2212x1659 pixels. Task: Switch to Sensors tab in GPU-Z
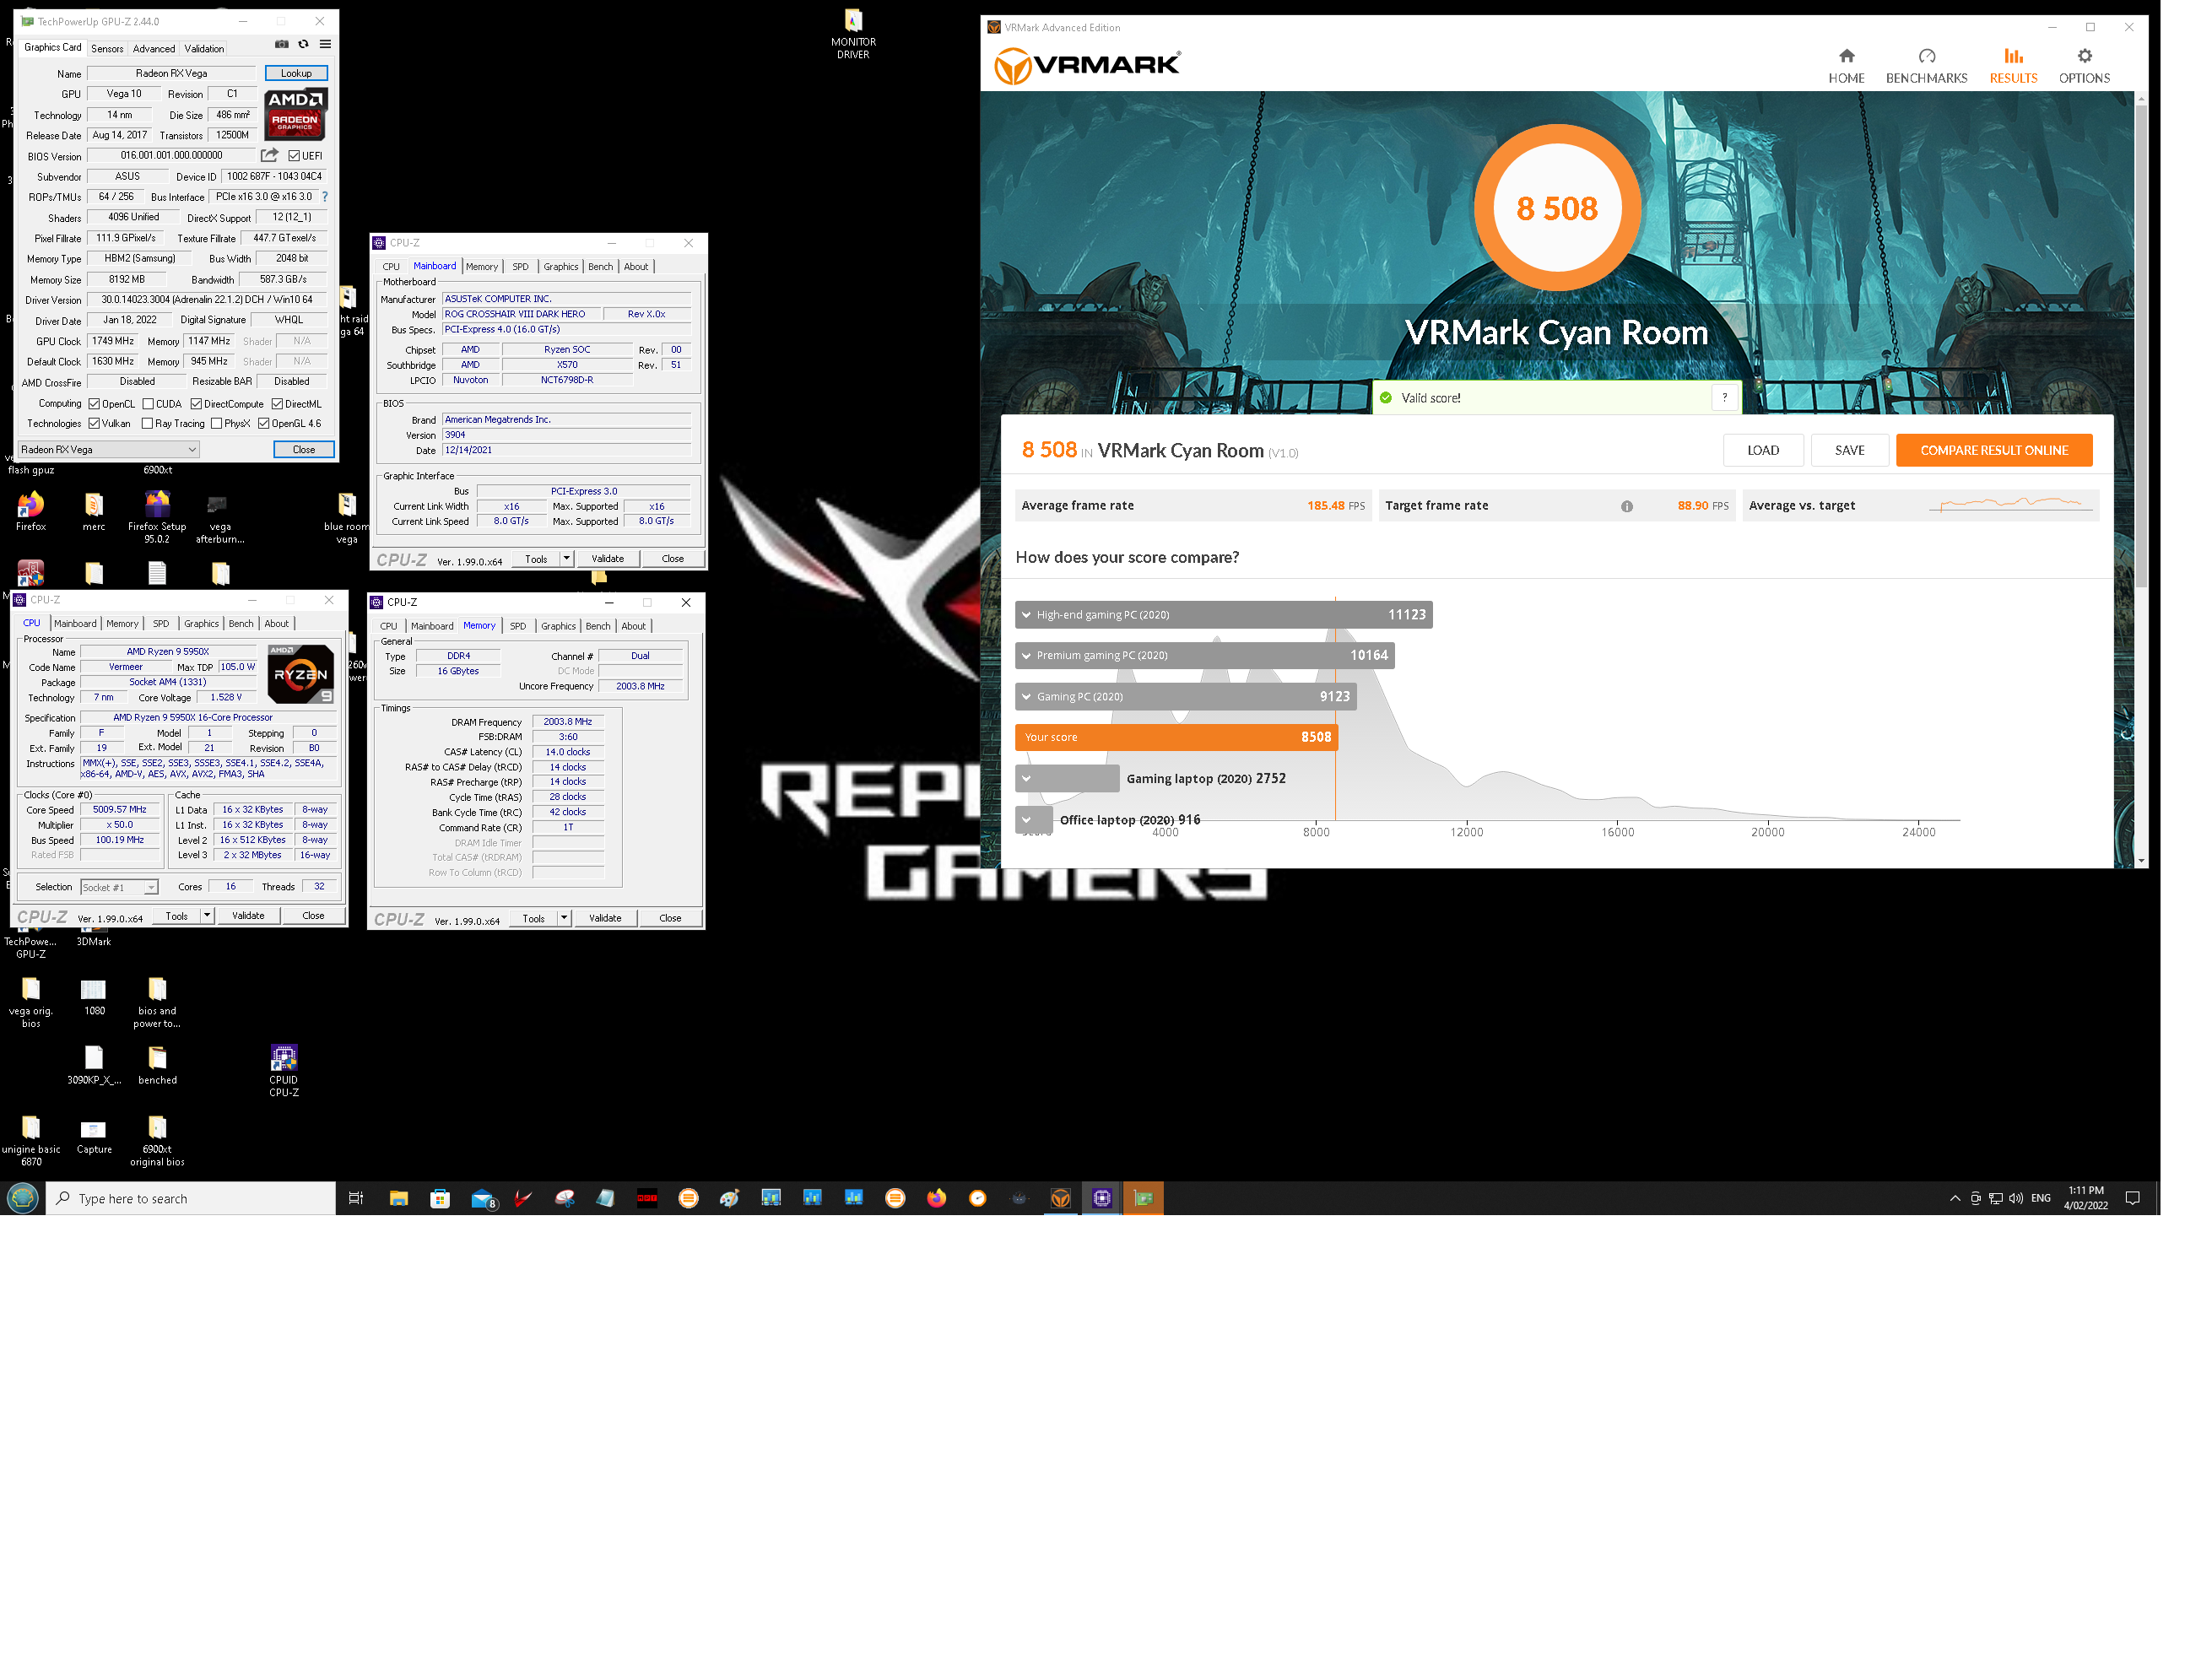(107, 48)
